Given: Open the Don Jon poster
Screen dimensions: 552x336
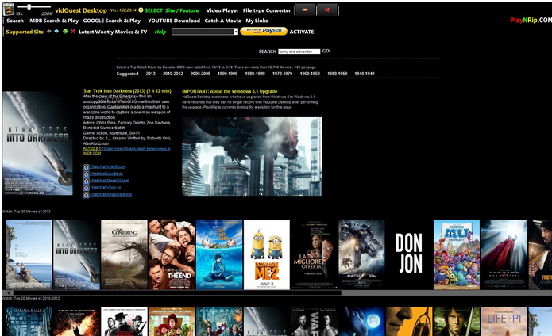Looking at the screenshot, I should pos(409,254).
